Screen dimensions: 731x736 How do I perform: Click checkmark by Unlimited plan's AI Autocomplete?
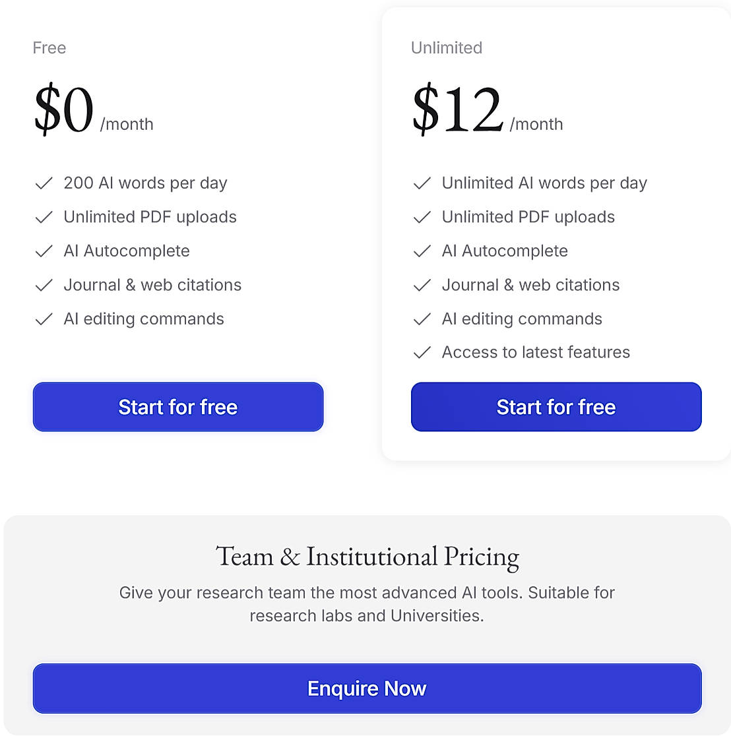(422, 251)
